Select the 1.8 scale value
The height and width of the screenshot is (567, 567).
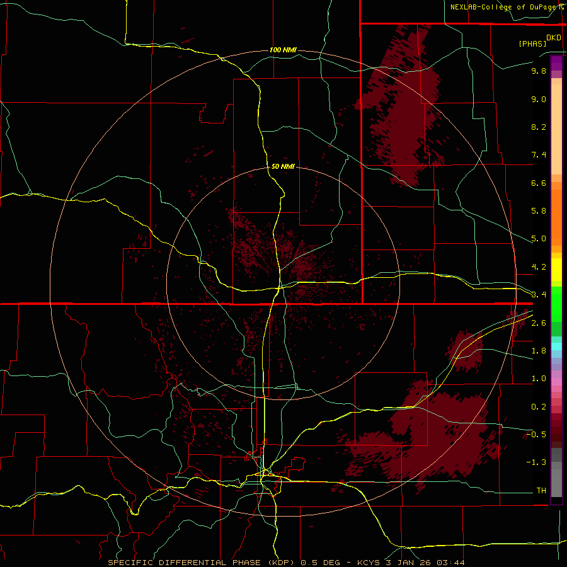tap(539, 351)
